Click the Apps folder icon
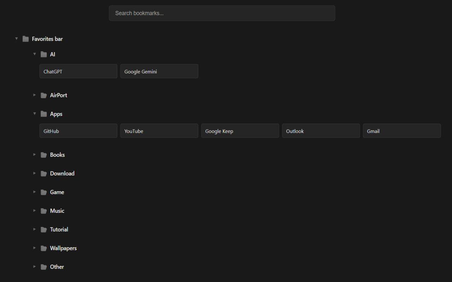This screenshot has width=452, height=282. (x=44, y=114)
